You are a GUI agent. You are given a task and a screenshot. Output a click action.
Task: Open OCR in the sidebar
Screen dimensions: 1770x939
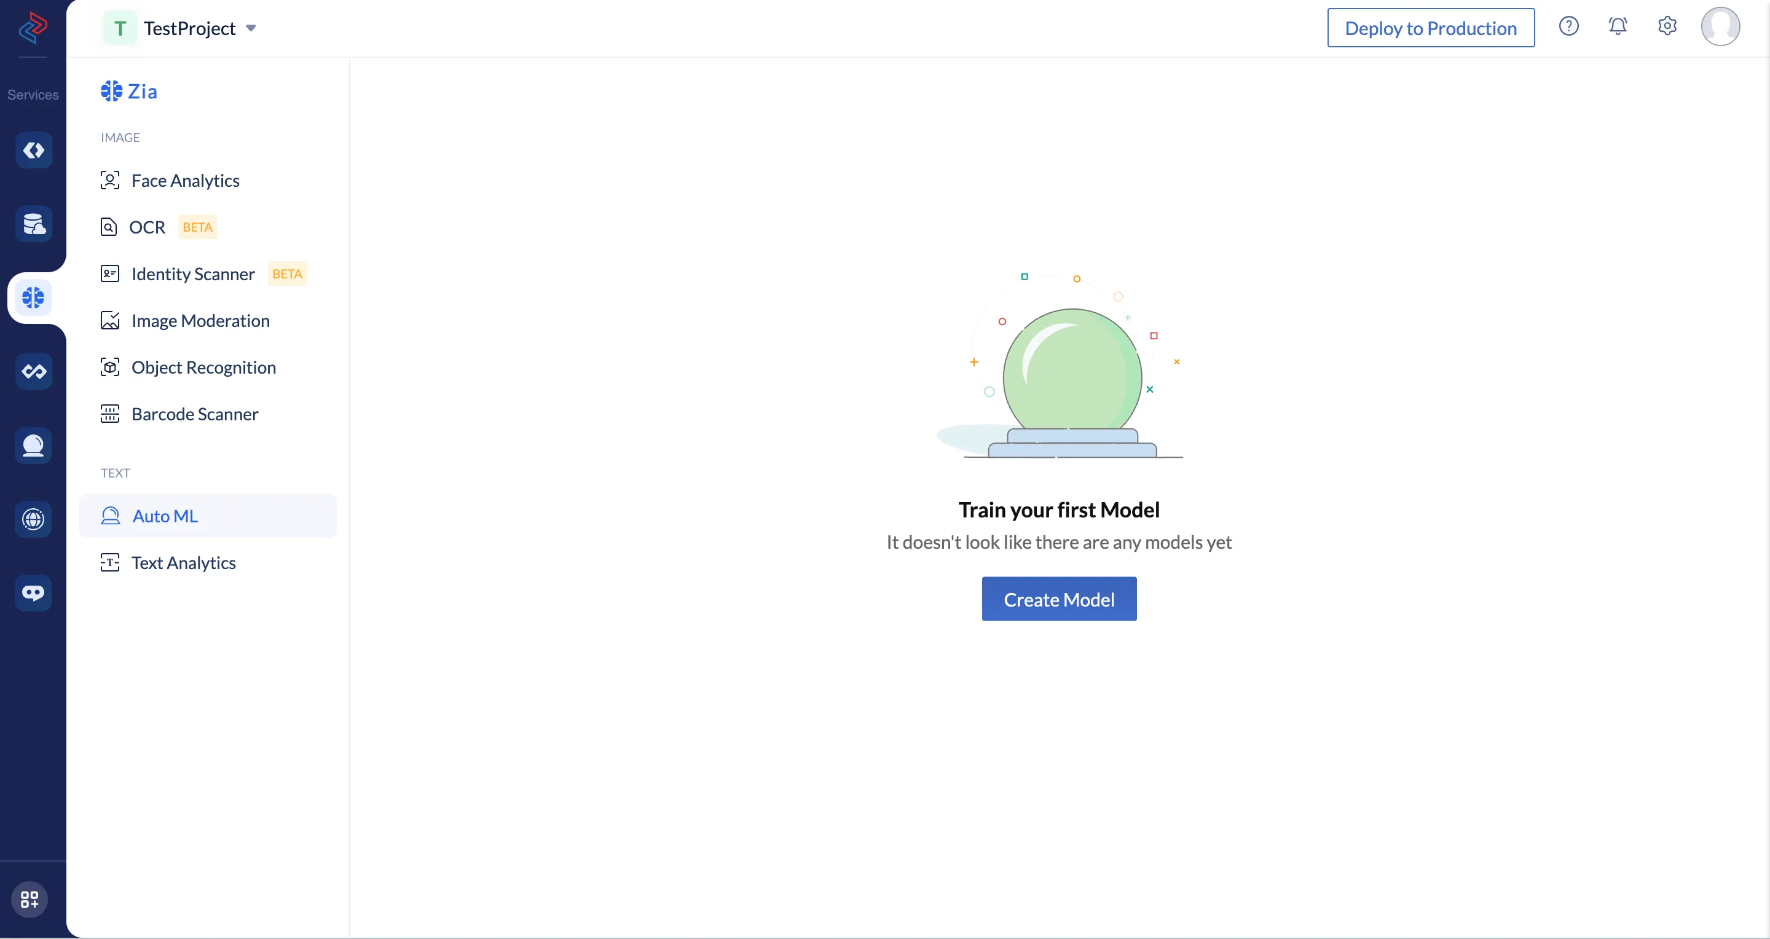[208, 227]
